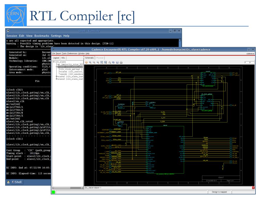Click the design tree horizontal scrollbar thumb
264x198 pixels.
76,188
